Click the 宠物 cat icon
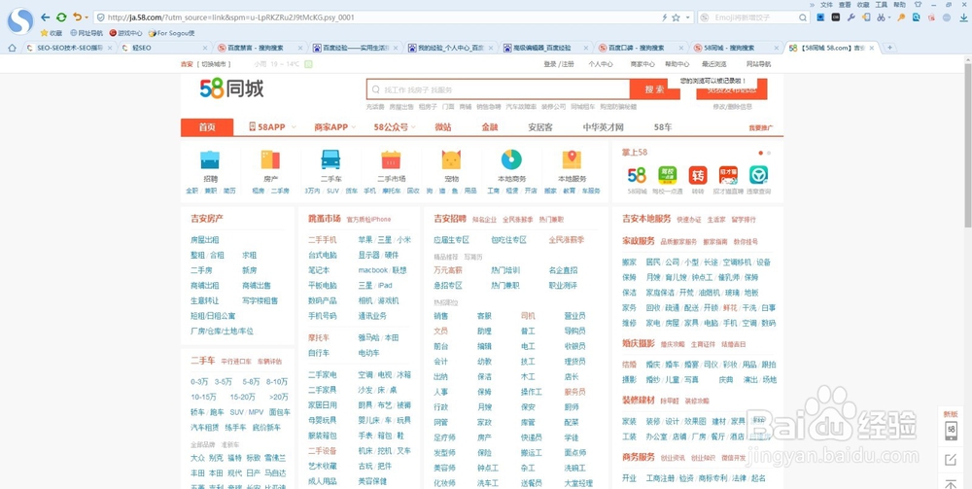Image resolution: width=972 pixels, height=489 pixels. (x=451, y=159)
